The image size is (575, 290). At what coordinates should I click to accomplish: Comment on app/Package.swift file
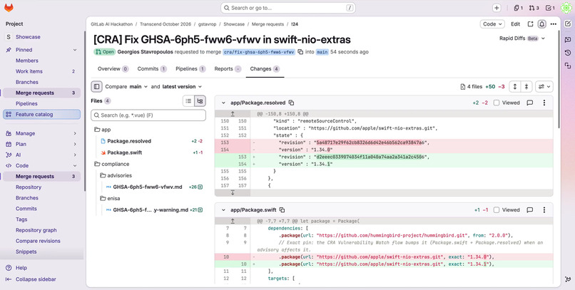529,210
